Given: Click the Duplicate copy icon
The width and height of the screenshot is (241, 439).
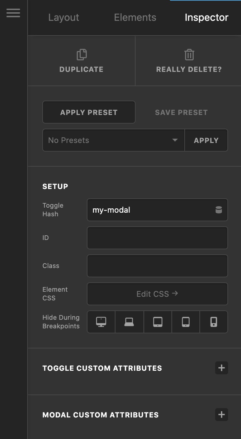Looking at the screenshot, I should click(82, 55).
